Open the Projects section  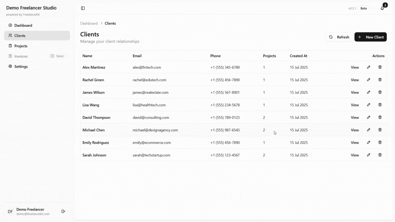point(21,46)
